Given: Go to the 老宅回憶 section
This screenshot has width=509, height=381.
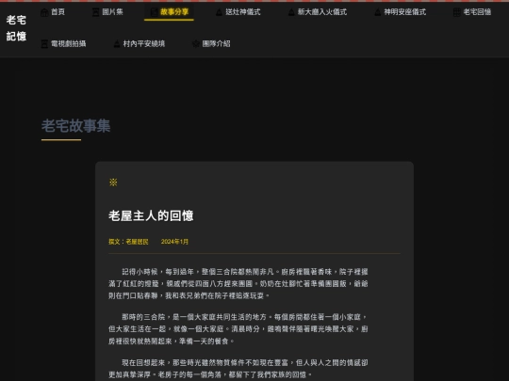Looking at the screenshot, I should point(472,12).
